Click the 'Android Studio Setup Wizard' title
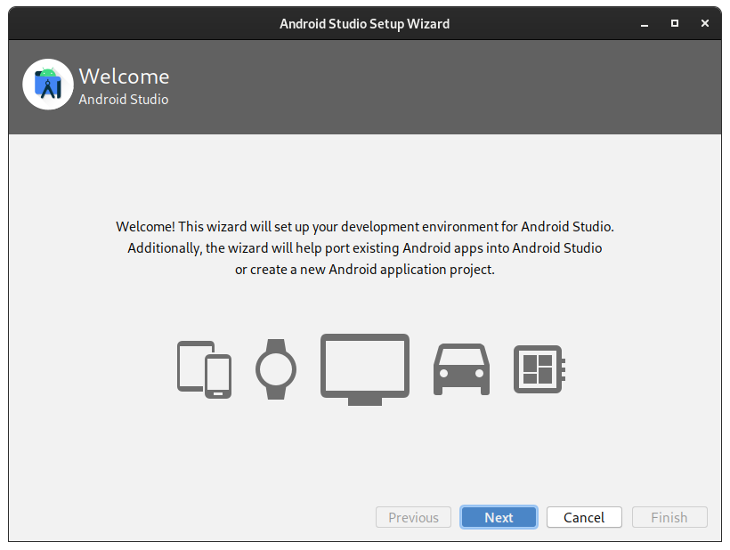The height and width of the screenshot is (550, 730). click(364, 24)
